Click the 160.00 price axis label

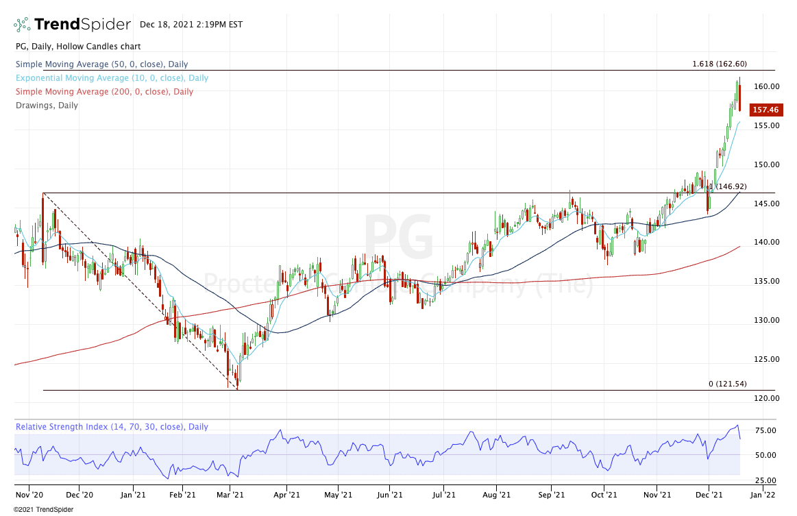click(766, 86)
